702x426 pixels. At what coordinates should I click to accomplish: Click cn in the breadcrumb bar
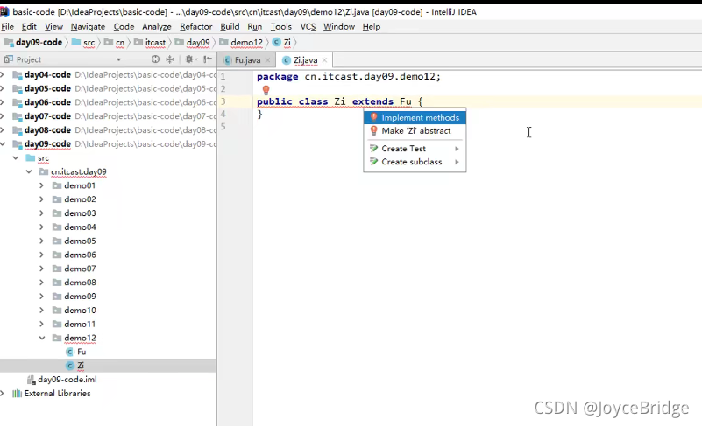pos(120,43)
